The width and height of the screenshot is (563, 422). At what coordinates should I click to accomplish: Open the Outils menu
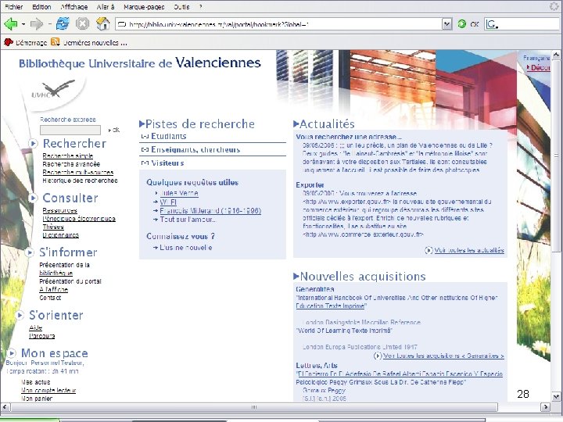point(181,7)
